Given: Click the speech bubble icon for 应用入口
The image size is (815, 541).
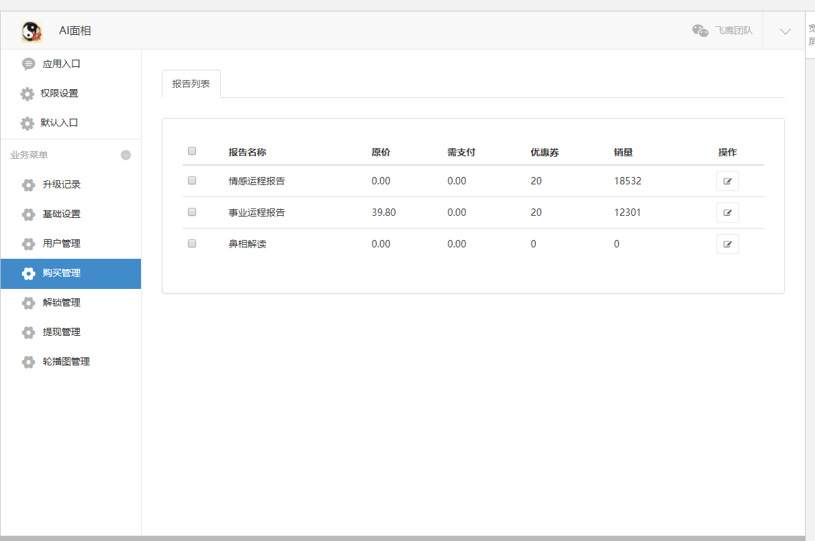Looking at the screenshot, I should [x=28, y=64].
